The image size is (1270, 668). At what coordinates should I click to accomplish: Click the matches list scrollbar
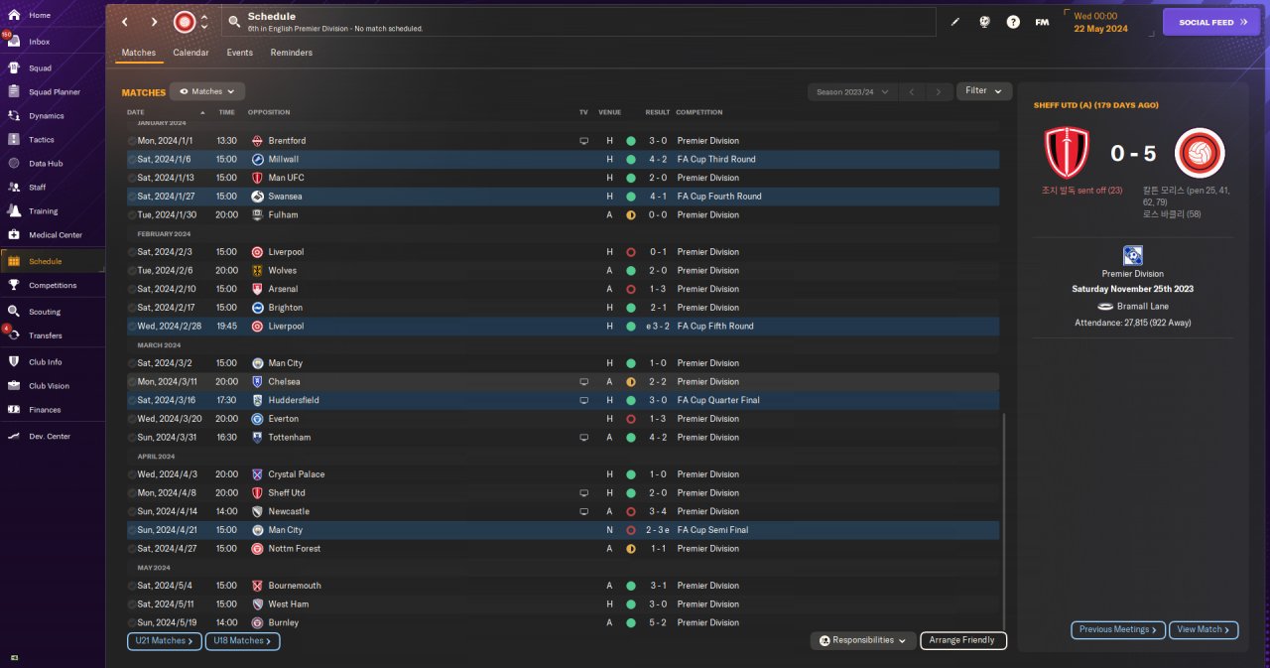click(x=1004, y=521)
